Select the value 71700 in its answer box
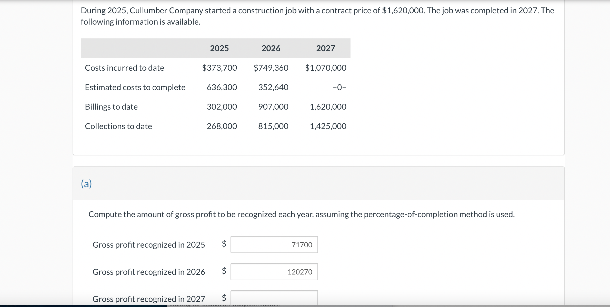Screen dimensions: 610x307 point(302,245)
